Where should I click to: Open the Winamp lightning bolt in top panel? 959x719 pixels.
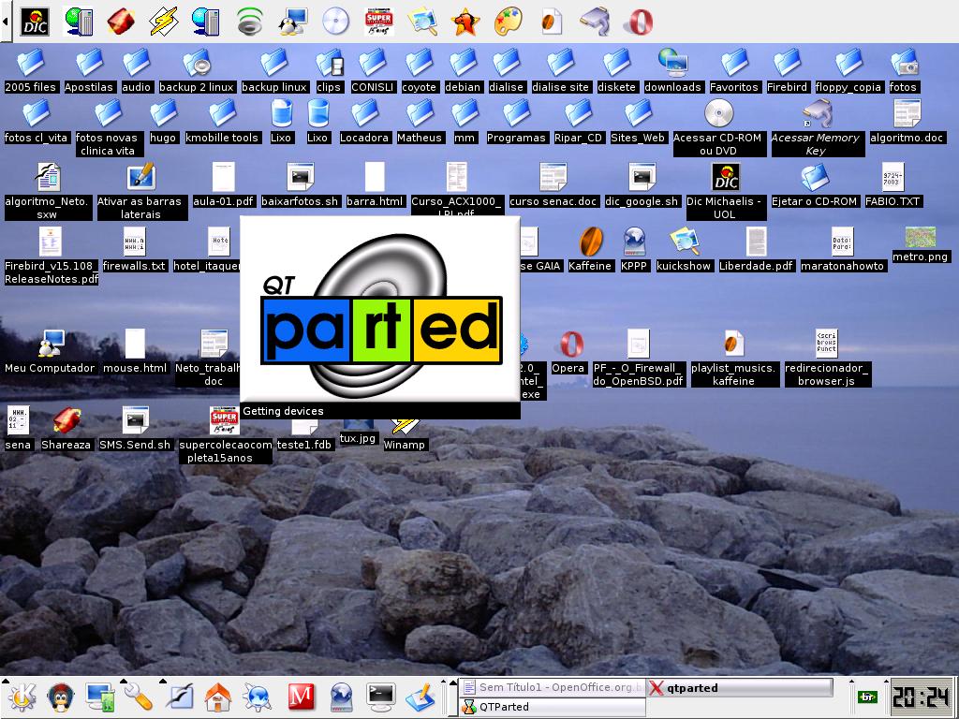coord(164,22)
